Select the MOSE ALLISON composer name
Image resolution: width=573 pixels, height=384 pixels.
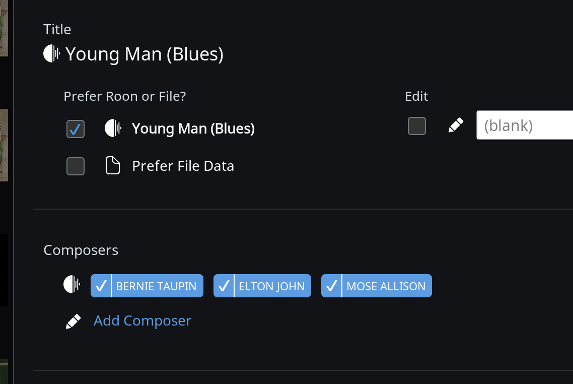(x=386, y=286)
